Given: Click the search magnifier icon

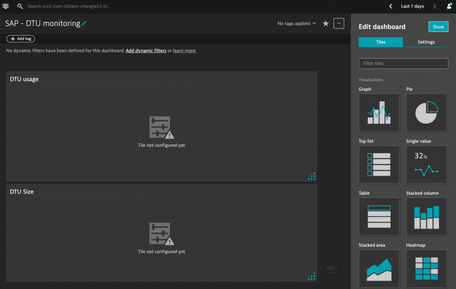Looking at the screenshot, I should [x=20, y=6].
